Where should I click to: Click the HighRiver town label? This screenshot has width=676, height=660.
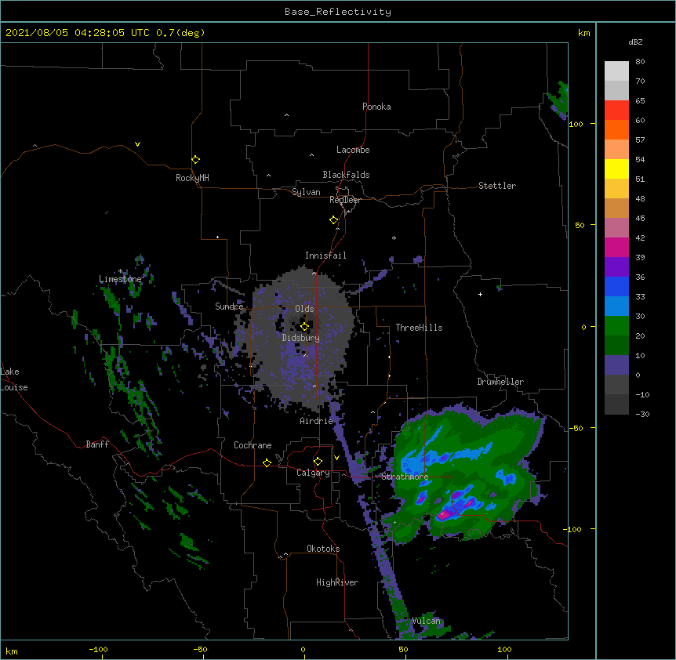click(337, 582)
